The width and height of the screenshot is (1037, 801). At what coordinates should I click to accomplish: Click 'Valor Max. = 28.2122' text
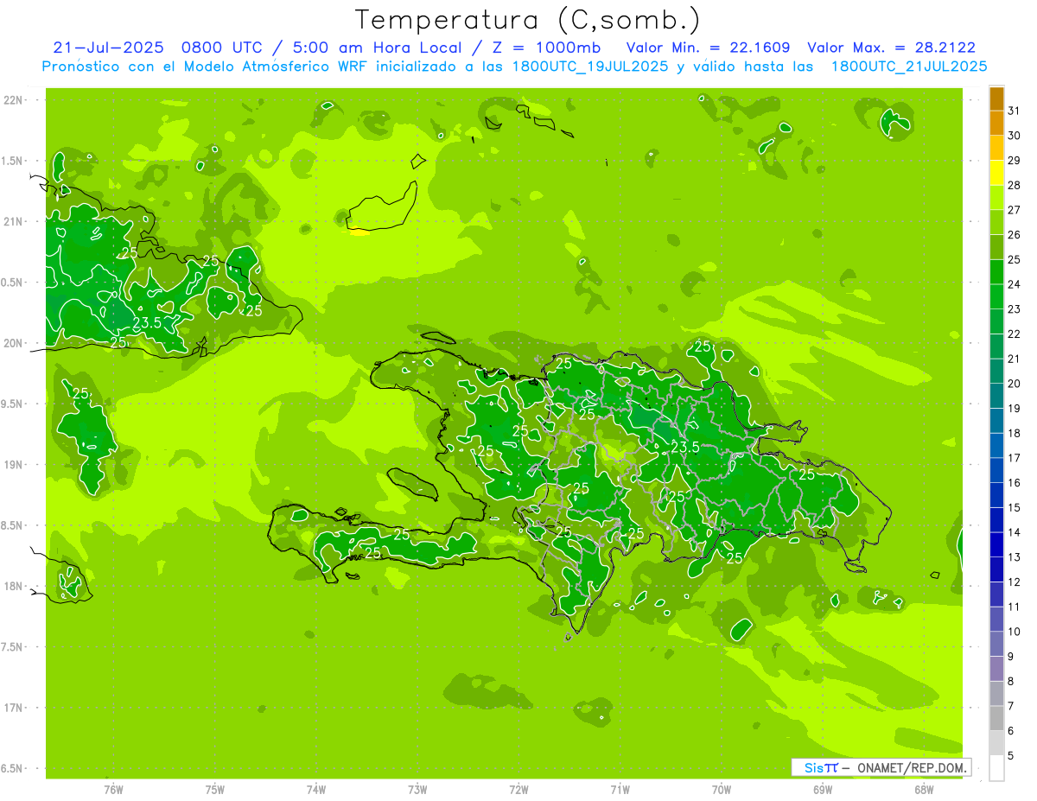pos(891,48)
